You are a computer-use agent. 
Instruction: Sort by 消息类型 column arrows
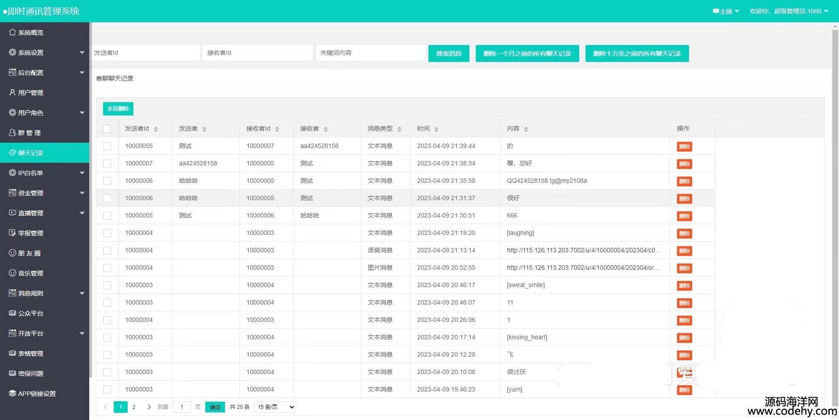[x=399, y=129]
